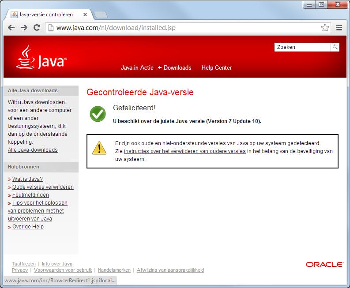Click the Gecontroleerde Java-versie heading

click(140, 92)
